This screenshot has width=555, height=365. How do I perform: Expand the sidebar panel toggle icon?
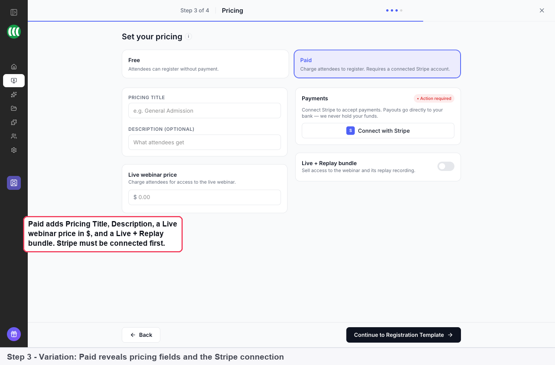pyautogui.click(x=14, y=12)
